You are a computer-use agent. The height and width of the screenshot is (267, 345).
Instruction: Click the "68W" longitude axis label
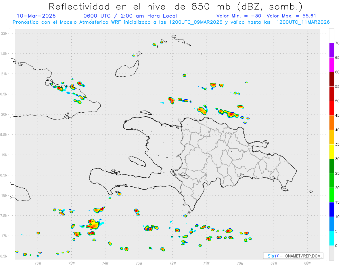(x=307, y=263)
